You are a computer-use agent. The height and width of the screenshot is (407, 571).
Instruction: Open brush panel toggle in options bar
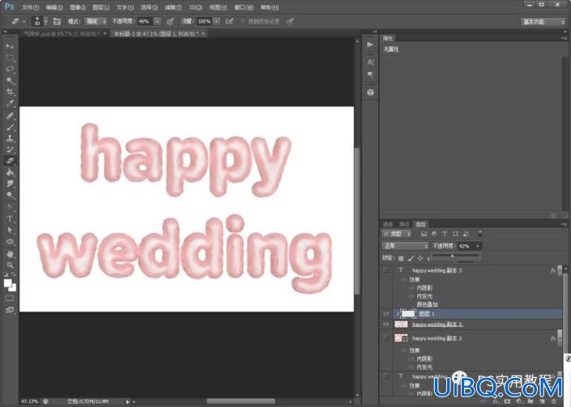coord(57,22)
